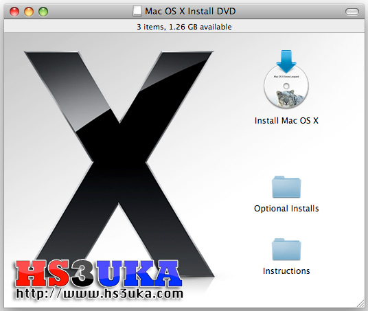Close the window with the red button

[14, 12]
